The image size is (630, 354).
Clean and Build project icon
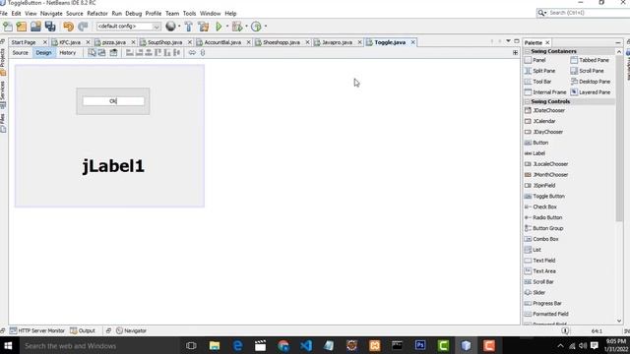[x=204, y=27]
